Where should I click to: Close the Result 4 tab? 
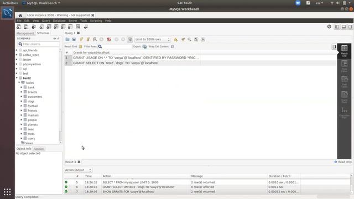click(x=79, y=162)
